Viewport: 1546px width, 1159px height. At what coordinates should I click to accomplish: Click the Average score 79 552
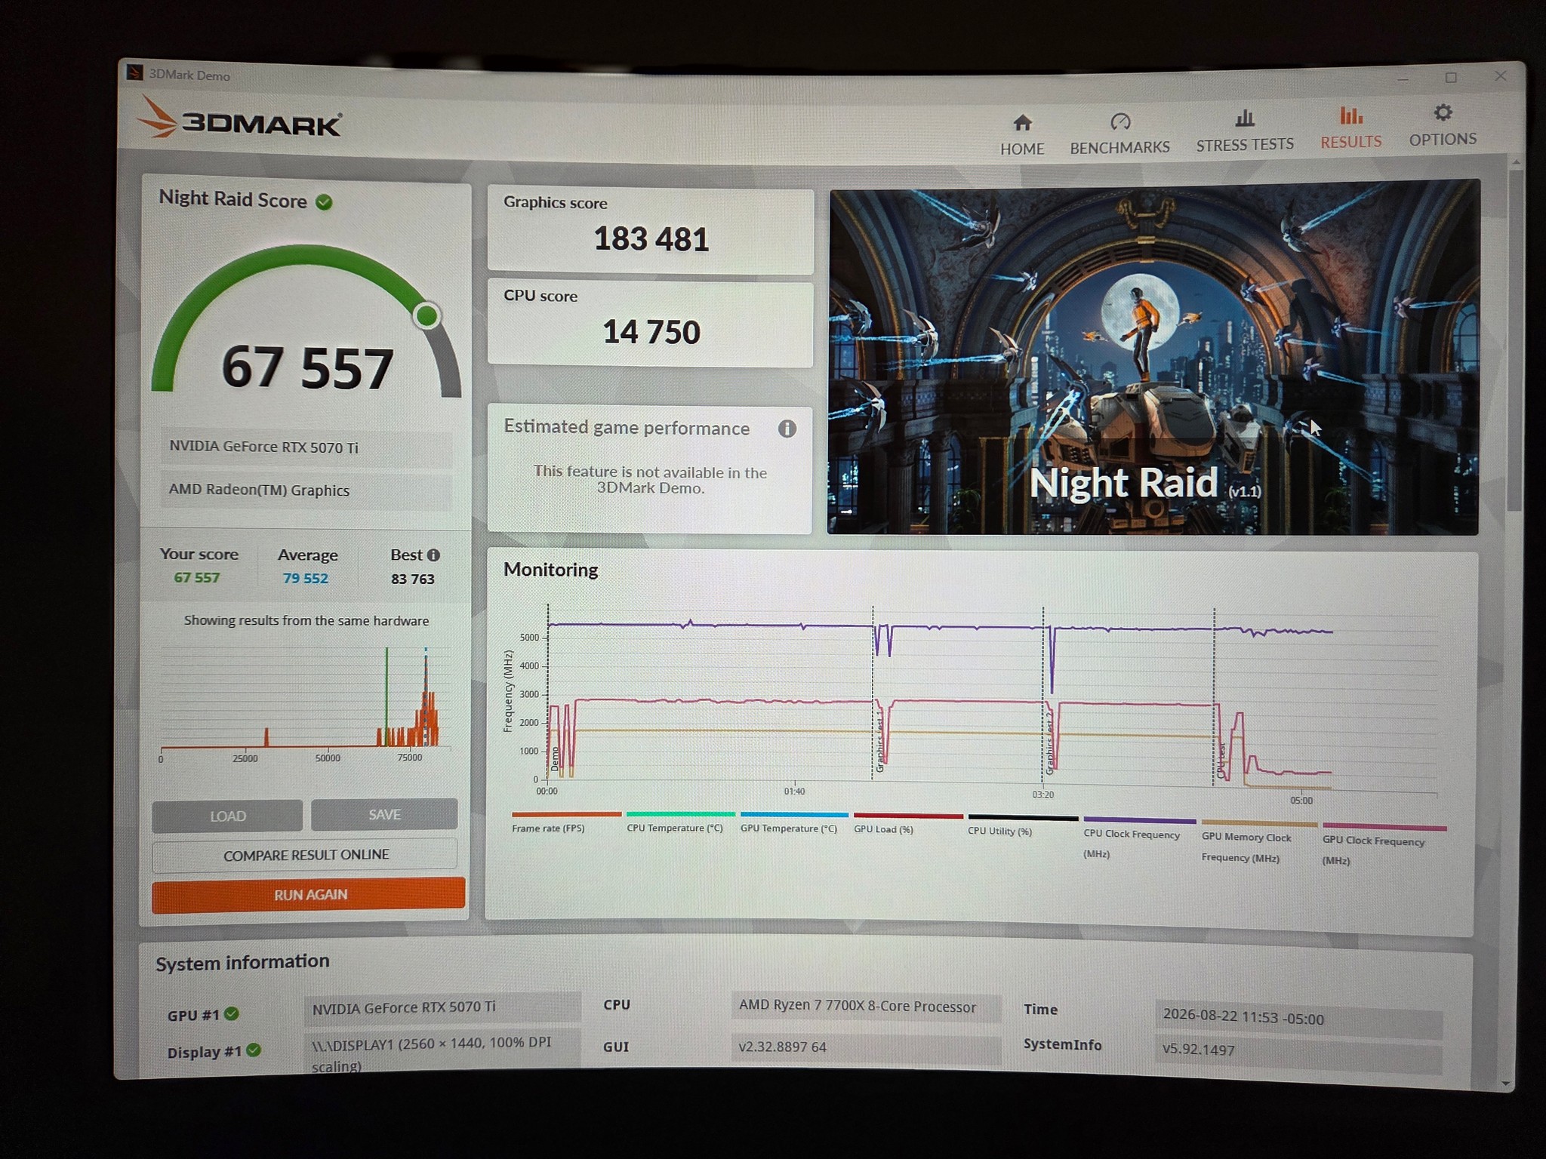(x=306, y=578)
